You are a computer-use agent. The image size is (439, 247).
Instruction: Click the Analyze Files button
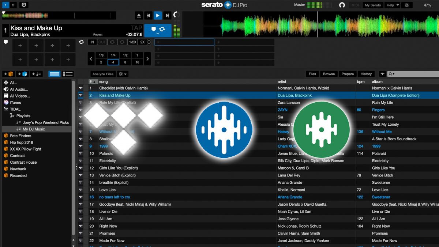(x=103, y=74)
